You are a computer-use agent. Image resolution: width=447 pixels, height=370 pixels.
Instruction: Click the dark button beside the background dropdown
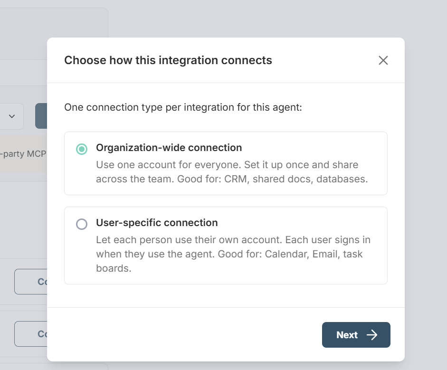(41, 116)
